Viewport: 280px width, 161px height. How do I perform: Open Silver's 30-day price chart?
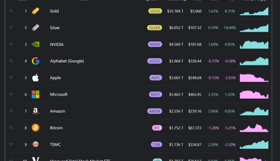pos(254,28)
